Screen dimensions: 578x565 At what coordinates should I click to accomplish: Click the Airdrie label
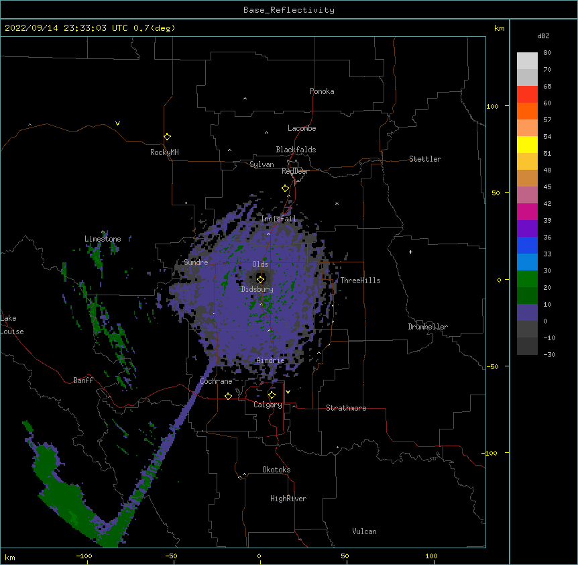271,360
